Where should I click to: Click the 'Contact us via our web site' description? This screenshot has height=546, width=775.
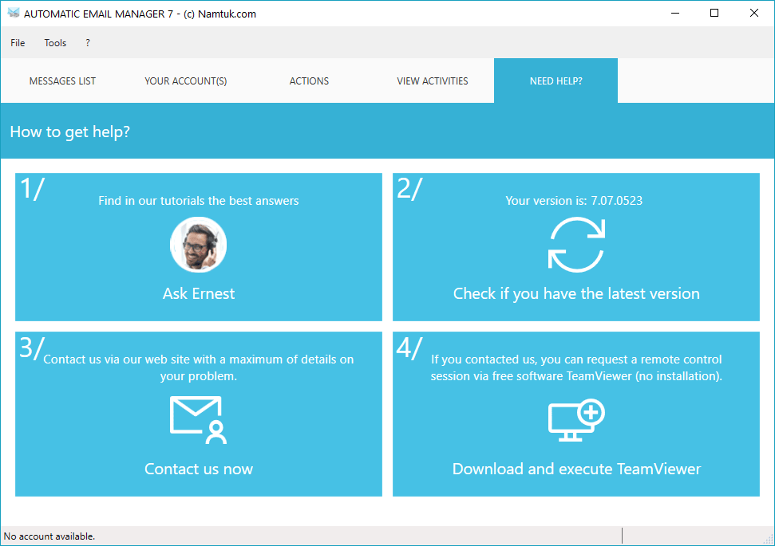click(198, 367)
